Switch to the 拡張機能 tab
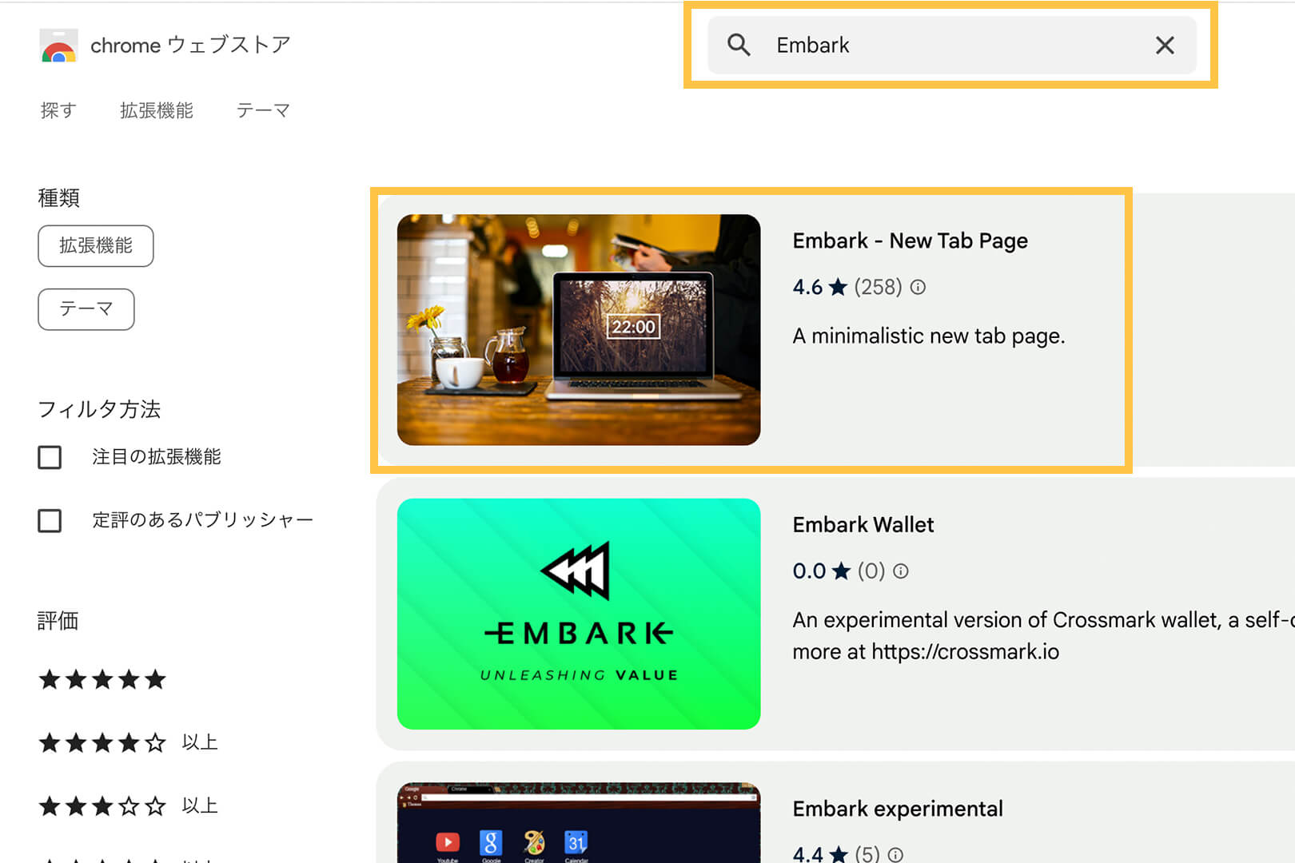This screenshot has height=863, width=1295. 157,110
